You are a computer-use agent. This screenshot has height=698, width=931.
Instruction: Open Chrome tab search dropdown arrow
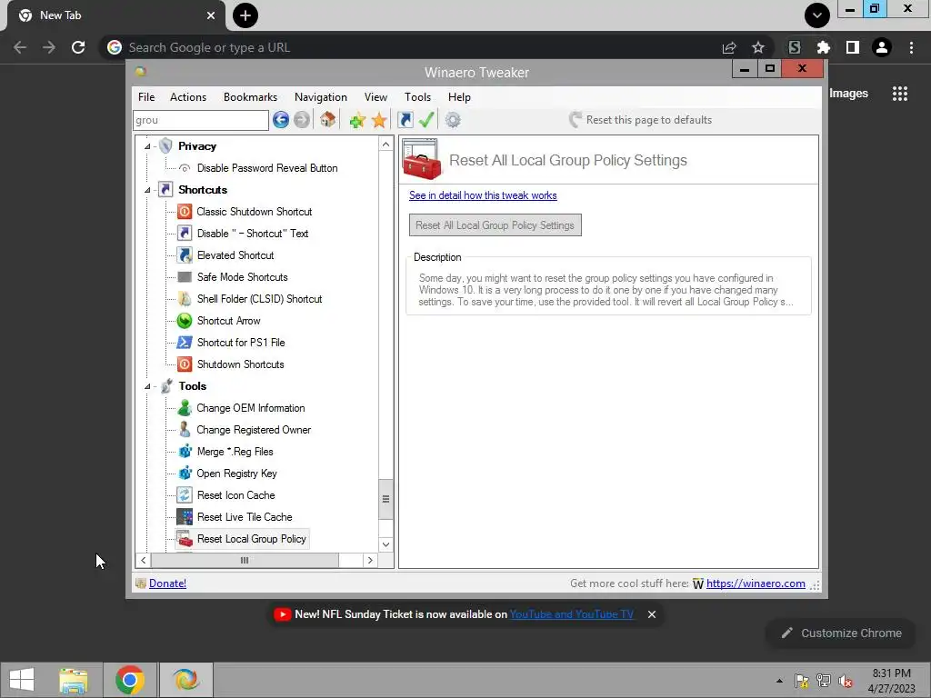click(817, 15)
